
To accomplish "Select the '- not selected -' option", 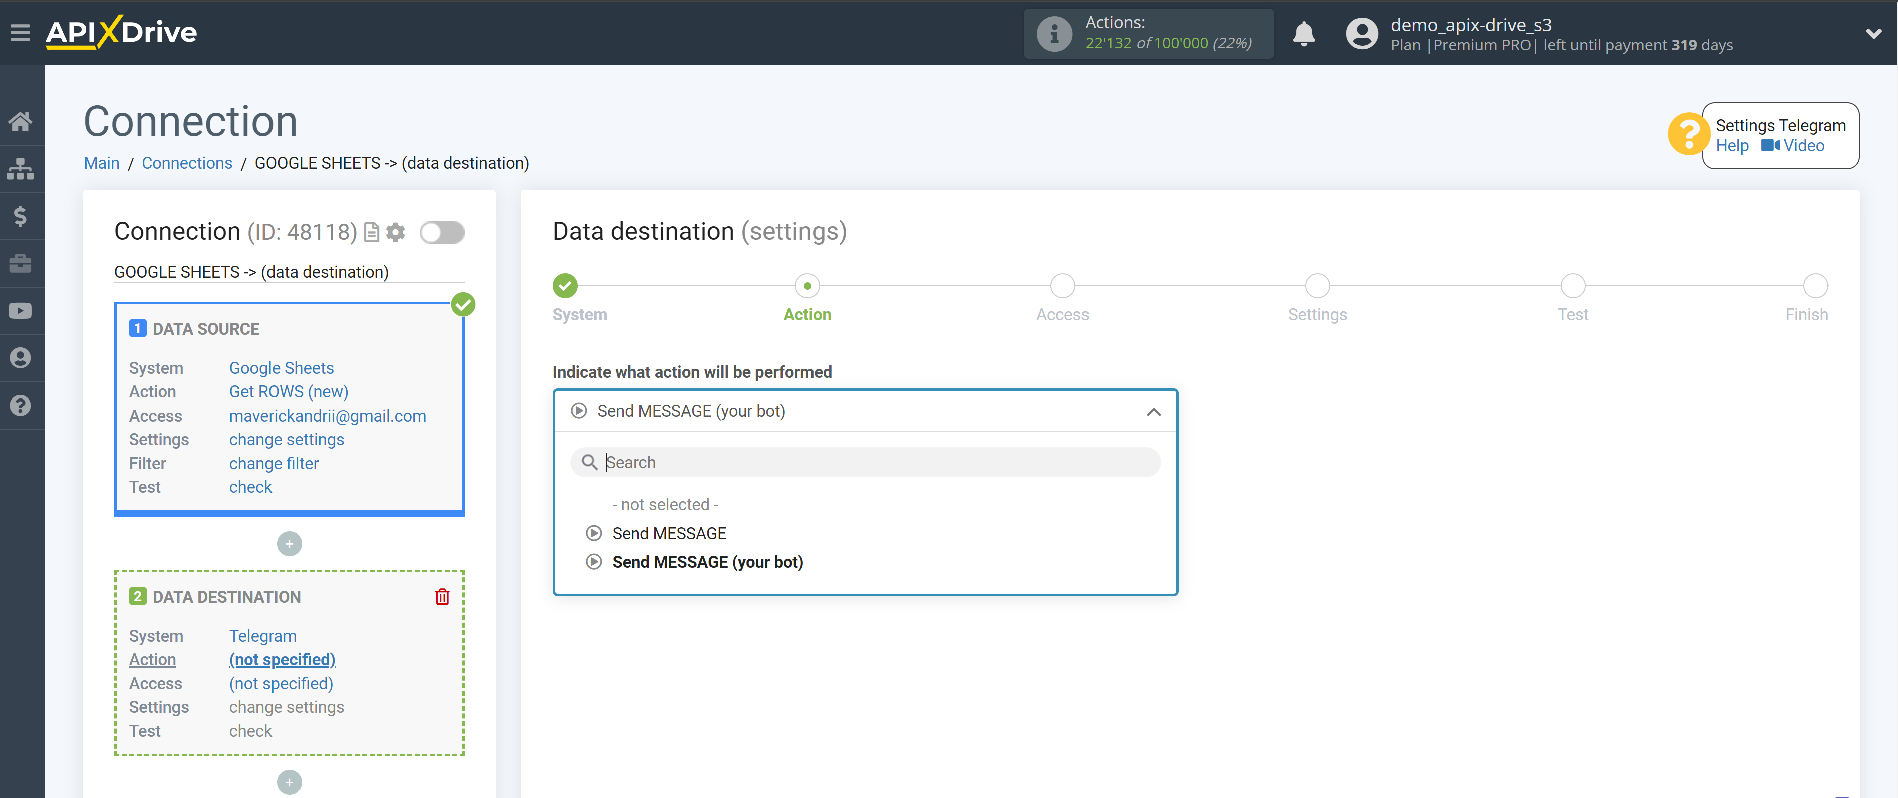I will tap(665, 505).
